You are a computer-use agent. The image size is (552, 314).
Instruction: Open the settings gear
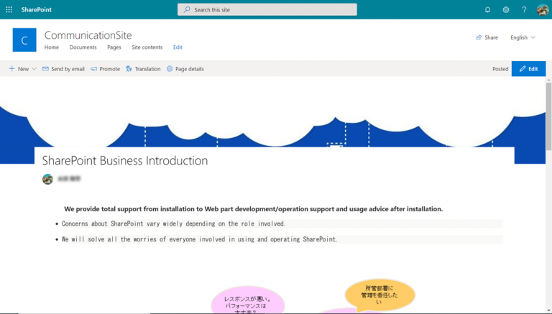click(x=506, y=9)
